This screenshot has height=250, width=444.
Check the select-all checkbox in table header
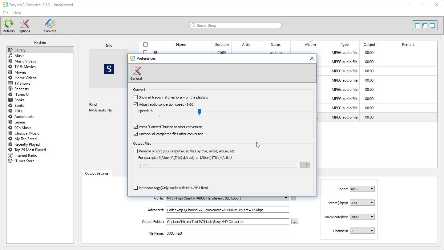[x=146, y=45]
